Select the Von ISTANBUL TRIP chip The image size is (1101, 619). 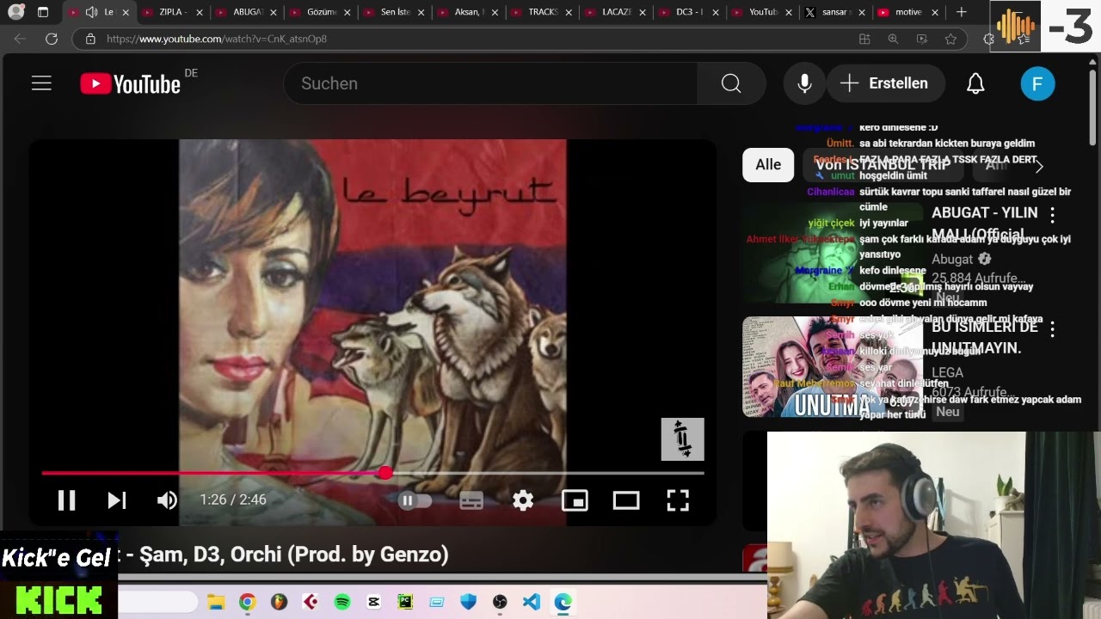click(882, 165)
